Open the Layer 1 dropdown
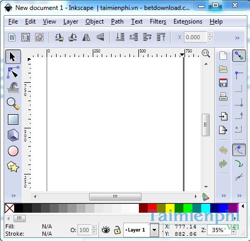The width and height of the screenshot is (250, 241). [x=154, y=230]
